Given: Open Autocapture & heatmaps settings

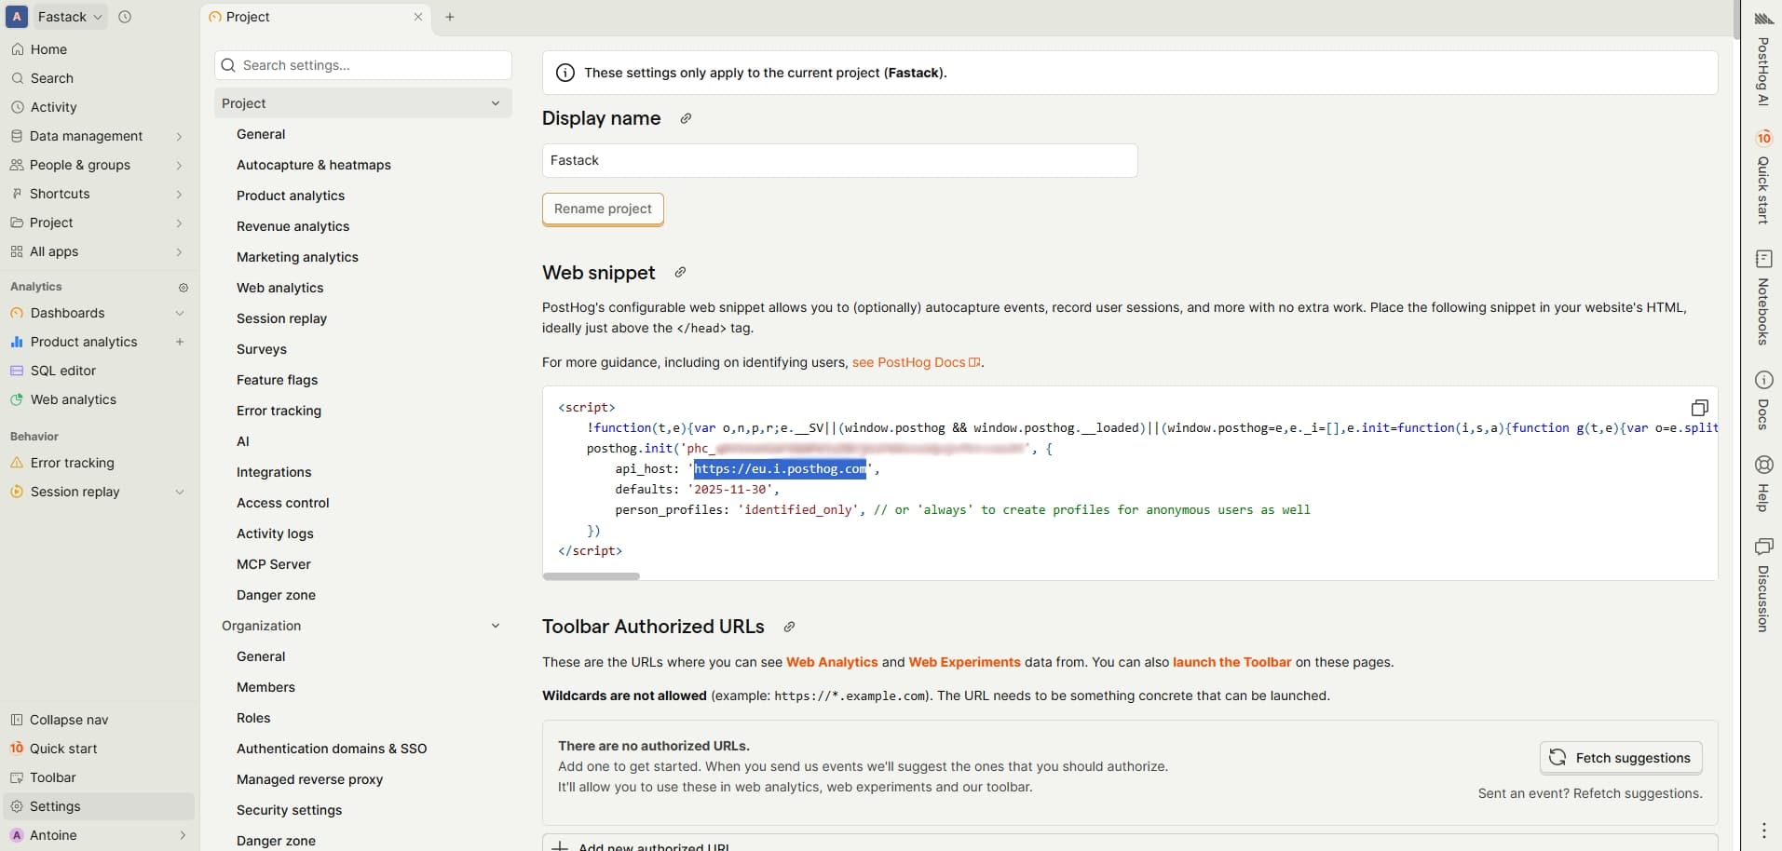Looking at the screenshot, I should (x=314, y=165).
